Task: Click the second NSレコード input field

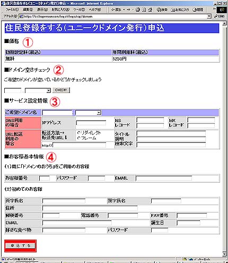Action: pos(150,125)
